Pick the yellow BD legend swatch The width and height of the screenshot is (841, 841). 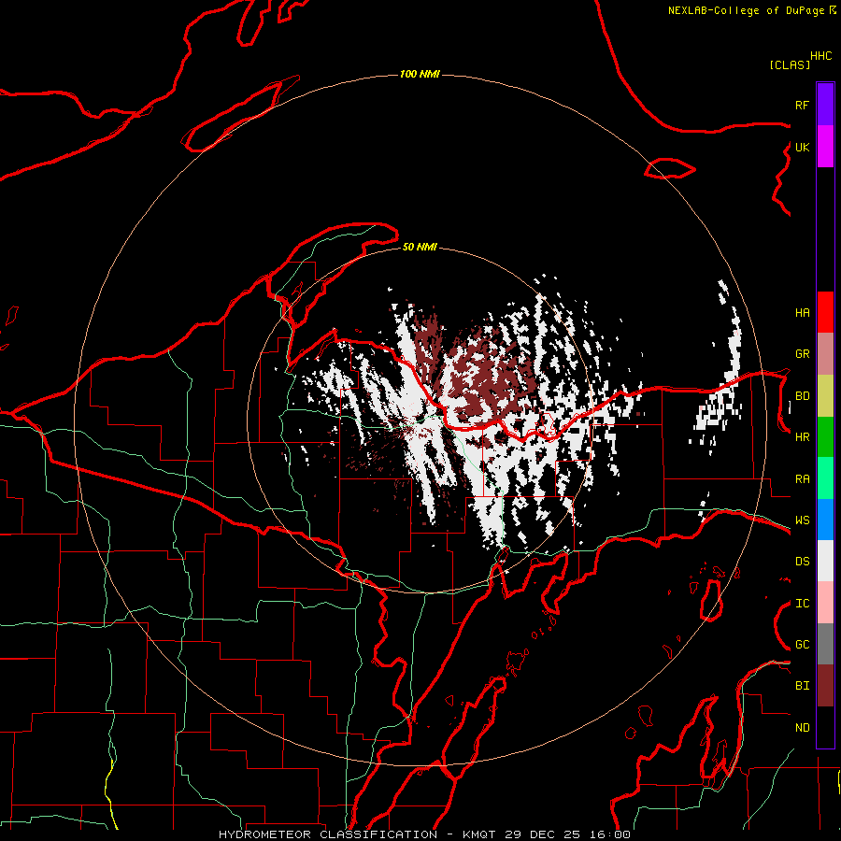click(825, 395)
